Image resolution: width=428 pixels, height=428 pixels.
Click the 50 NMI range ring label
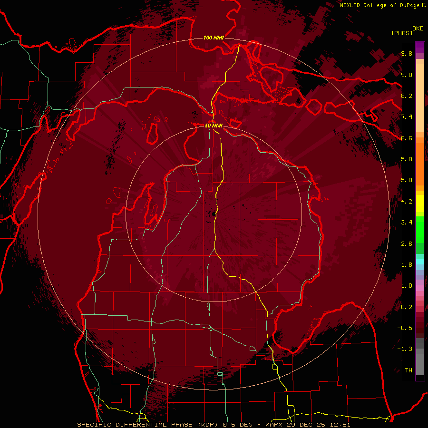coord(214,126)
